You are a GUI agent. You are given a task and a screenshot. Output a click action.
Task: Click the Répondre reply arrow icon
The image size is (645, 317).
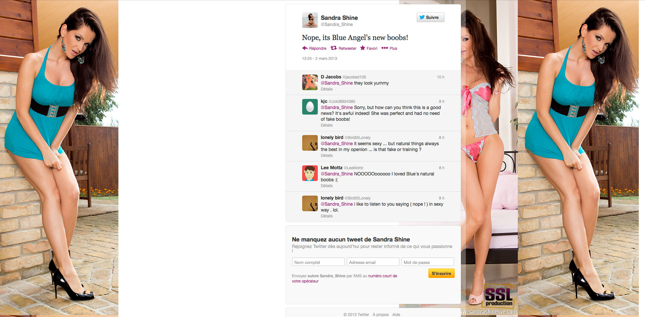(305, 48)
